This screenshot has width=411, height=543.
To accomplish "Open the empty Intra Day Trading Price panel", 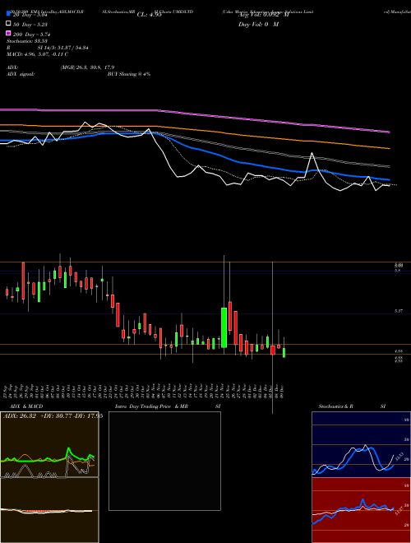I will pos(164,461).
